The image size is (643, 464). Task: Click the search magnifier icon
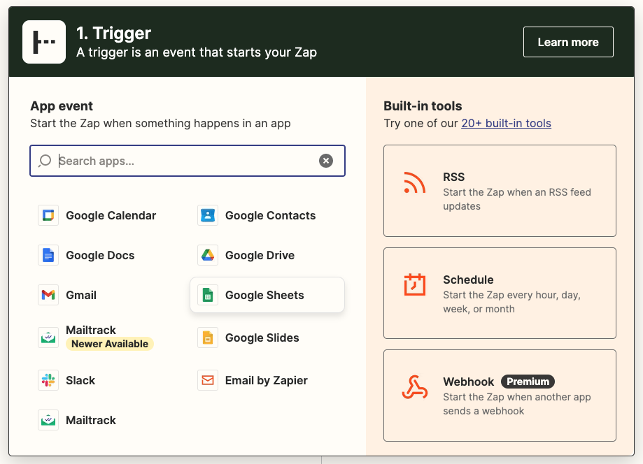45,161
